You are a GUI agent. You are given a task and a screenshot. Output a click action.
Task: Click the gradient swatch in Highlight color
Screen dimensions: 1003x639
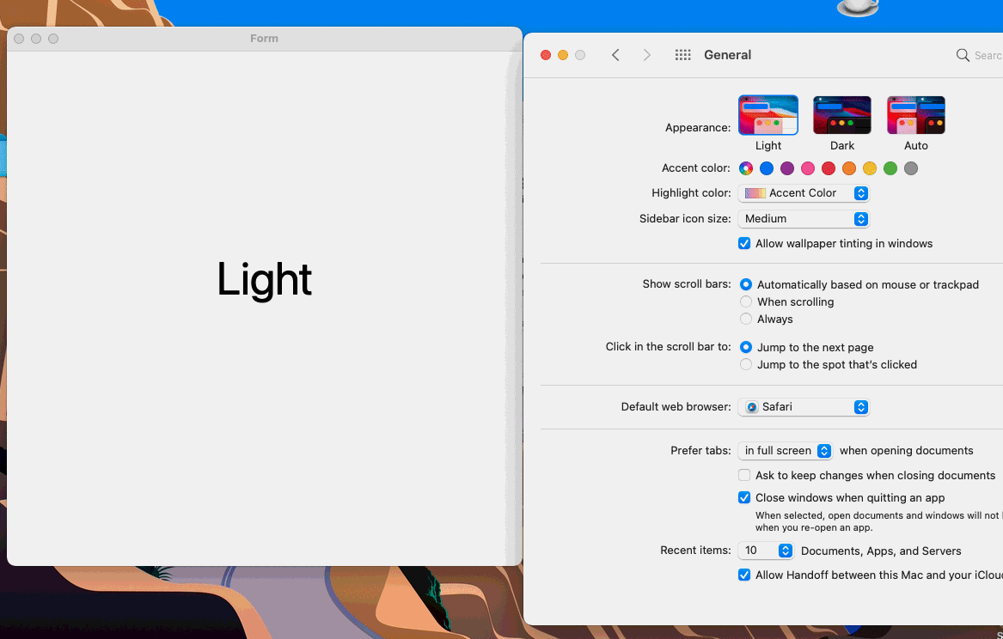point(755,193)
